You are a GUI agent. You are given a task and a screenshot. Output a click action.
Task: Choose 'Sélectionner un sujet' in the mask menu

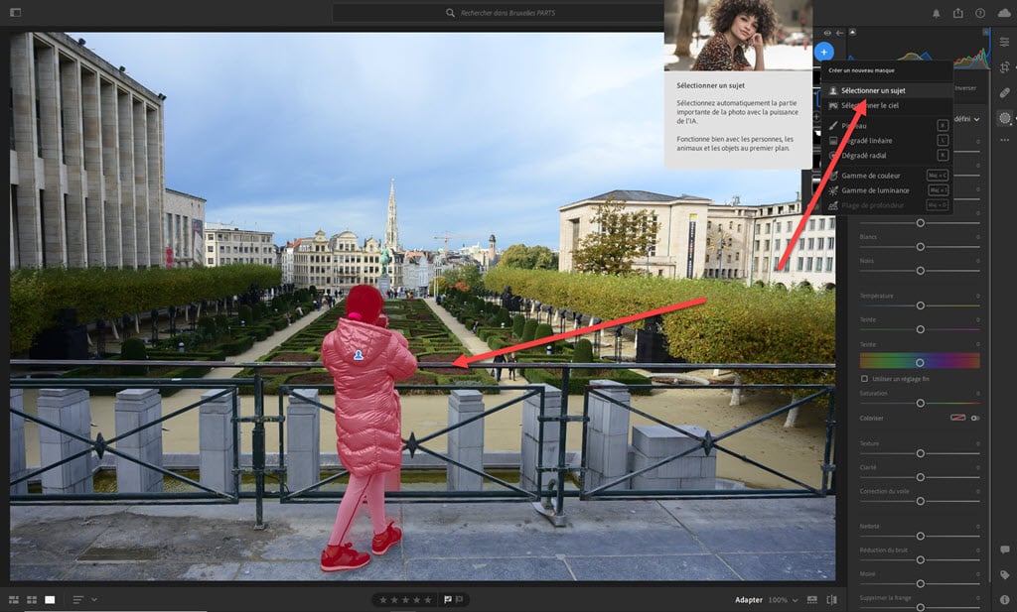tap(887, 90)
